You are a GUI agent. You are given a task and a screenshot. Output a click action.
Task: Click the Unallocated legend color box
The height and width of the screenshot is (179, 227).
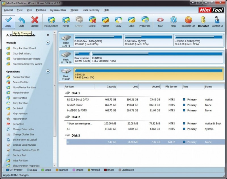[120, 170]
